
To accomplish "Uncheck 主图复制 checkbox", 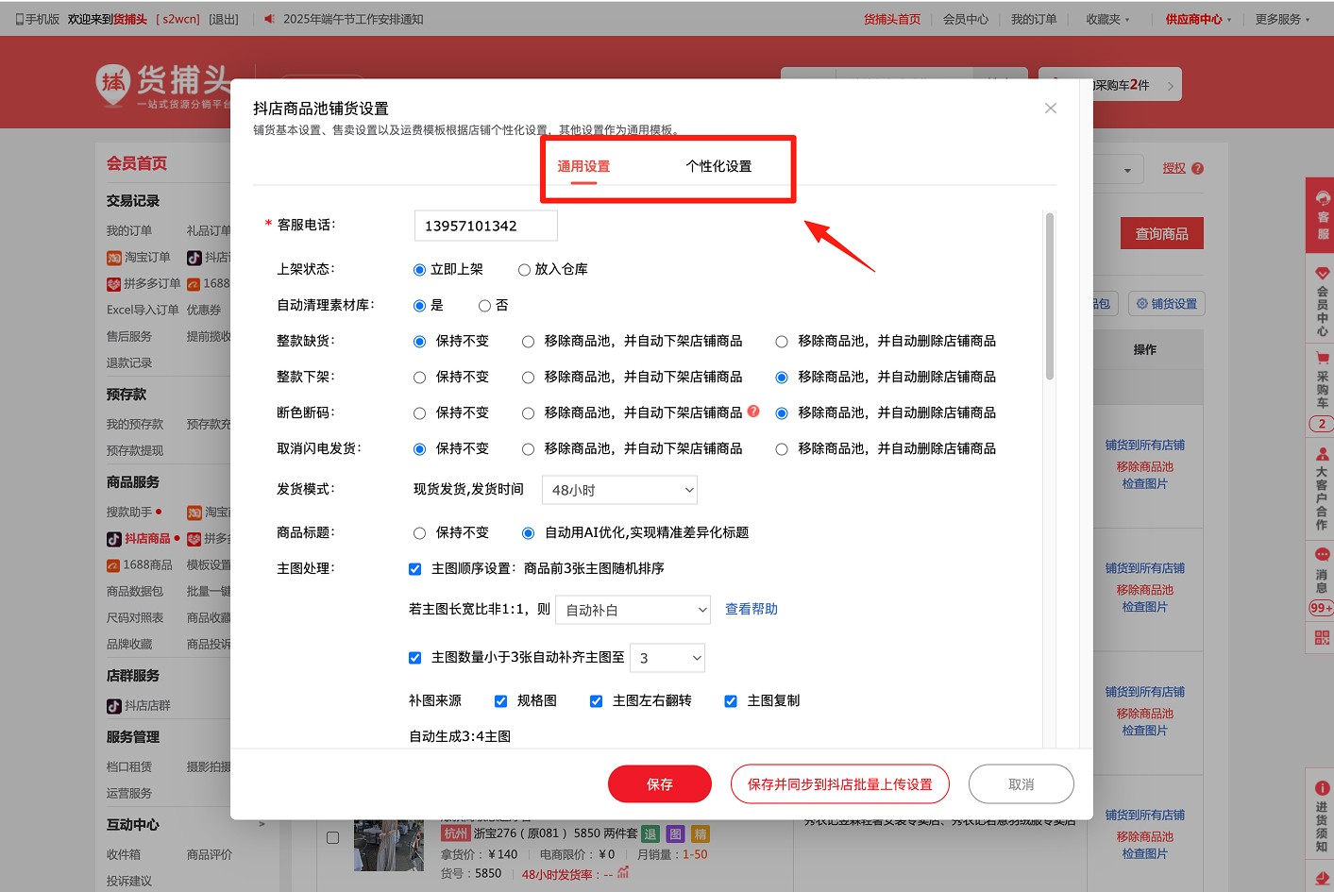I will pyautogui.click(x=731, y=701).
